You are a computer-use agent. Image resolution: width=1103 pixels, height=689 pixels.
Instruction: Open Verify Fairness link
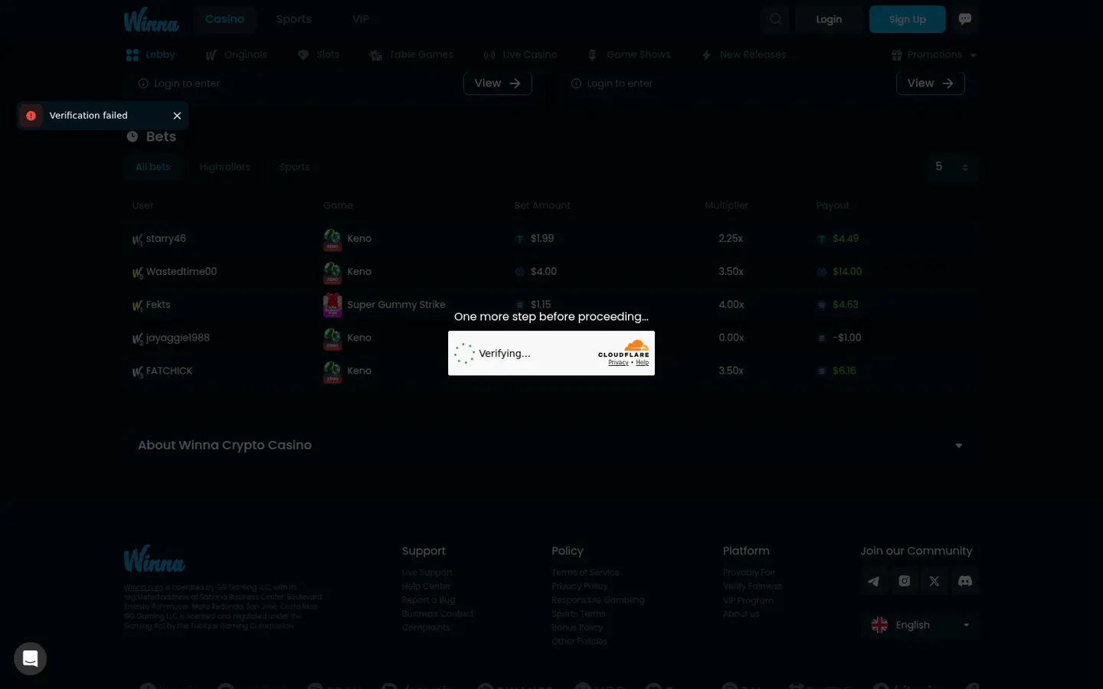[752, 586]
